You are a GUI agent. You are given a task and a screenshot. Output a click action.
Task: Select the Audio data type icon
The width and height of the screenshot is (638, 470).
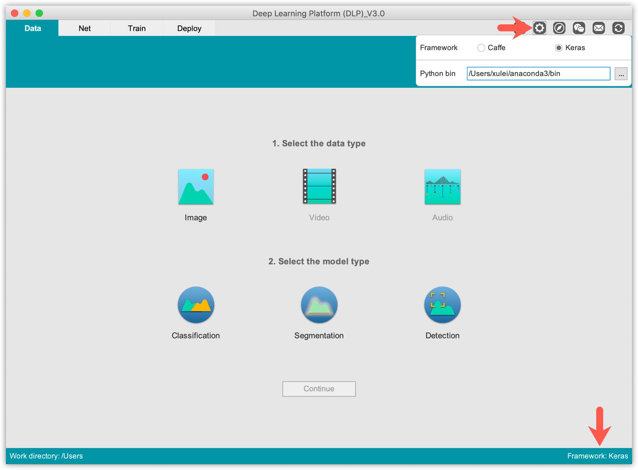(x=442, y=187)
